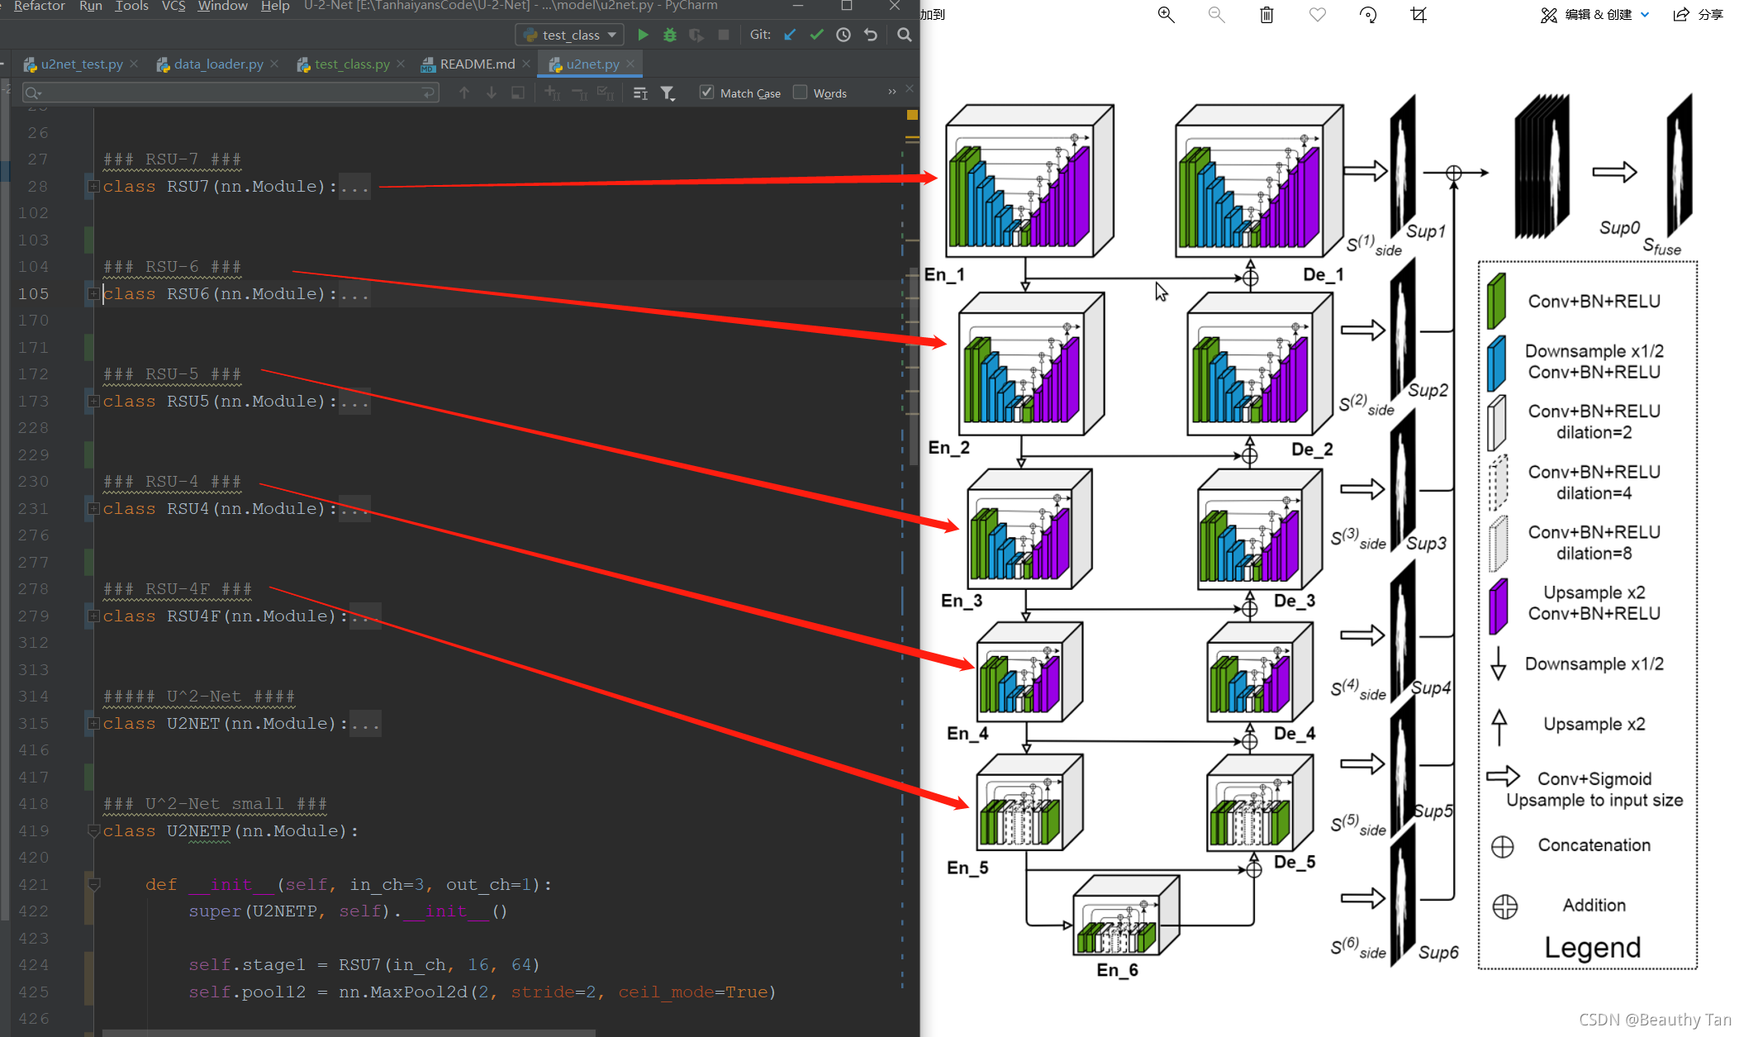This screenshot has height=1037, width=1744.
Task: Click the find filter funnel icon
Action: 668,93
